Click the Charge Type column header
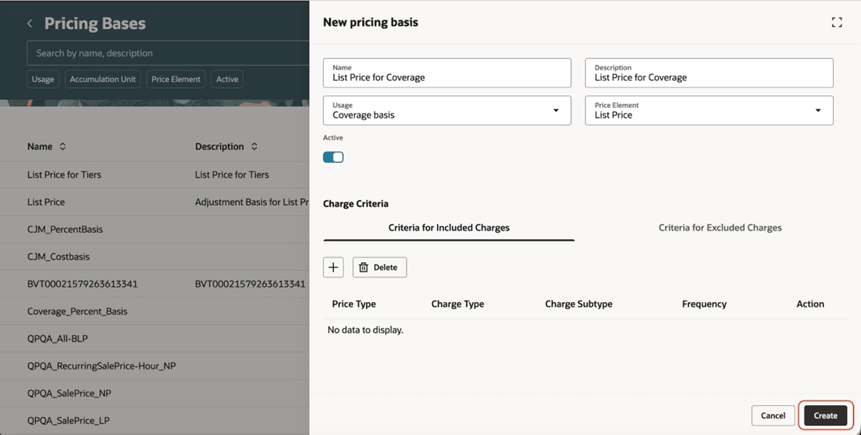 click(458, 304)
